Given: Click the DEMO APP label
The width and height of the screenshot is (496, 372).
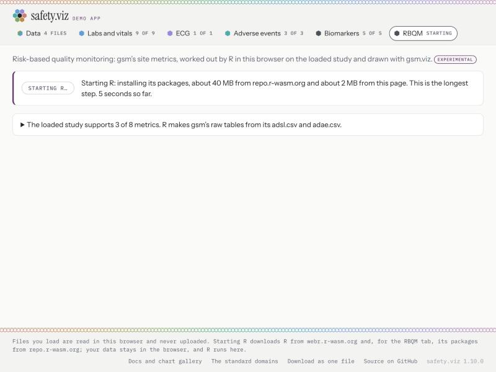Looking at the screenshot, I should [x=86, y=19].
